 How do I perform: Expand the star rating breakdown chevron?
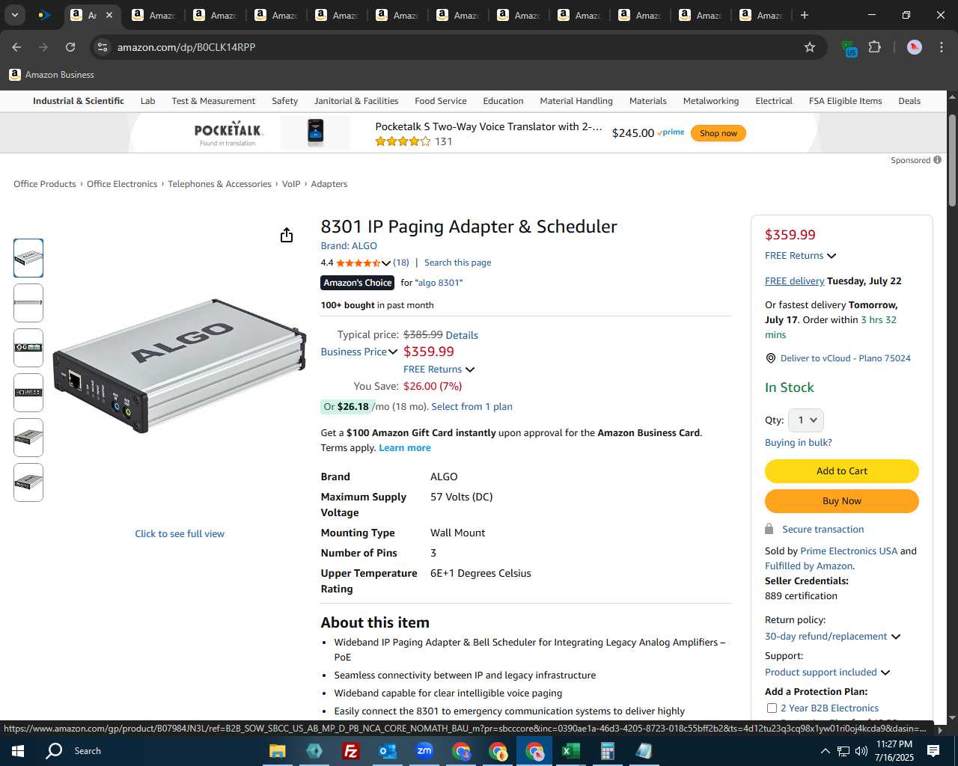[x=386, y=263]
